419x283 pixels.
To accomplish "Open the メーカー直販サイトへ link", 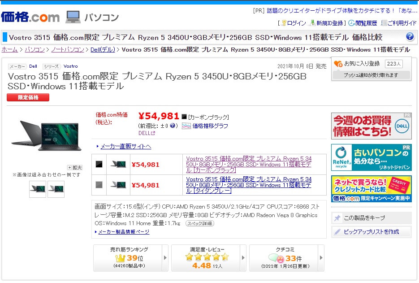I will coord(125,146).
